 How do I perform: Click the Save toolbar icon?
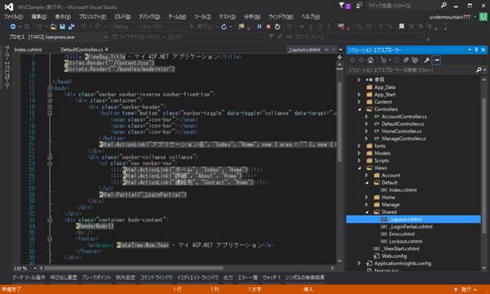[x=63, y=27]
